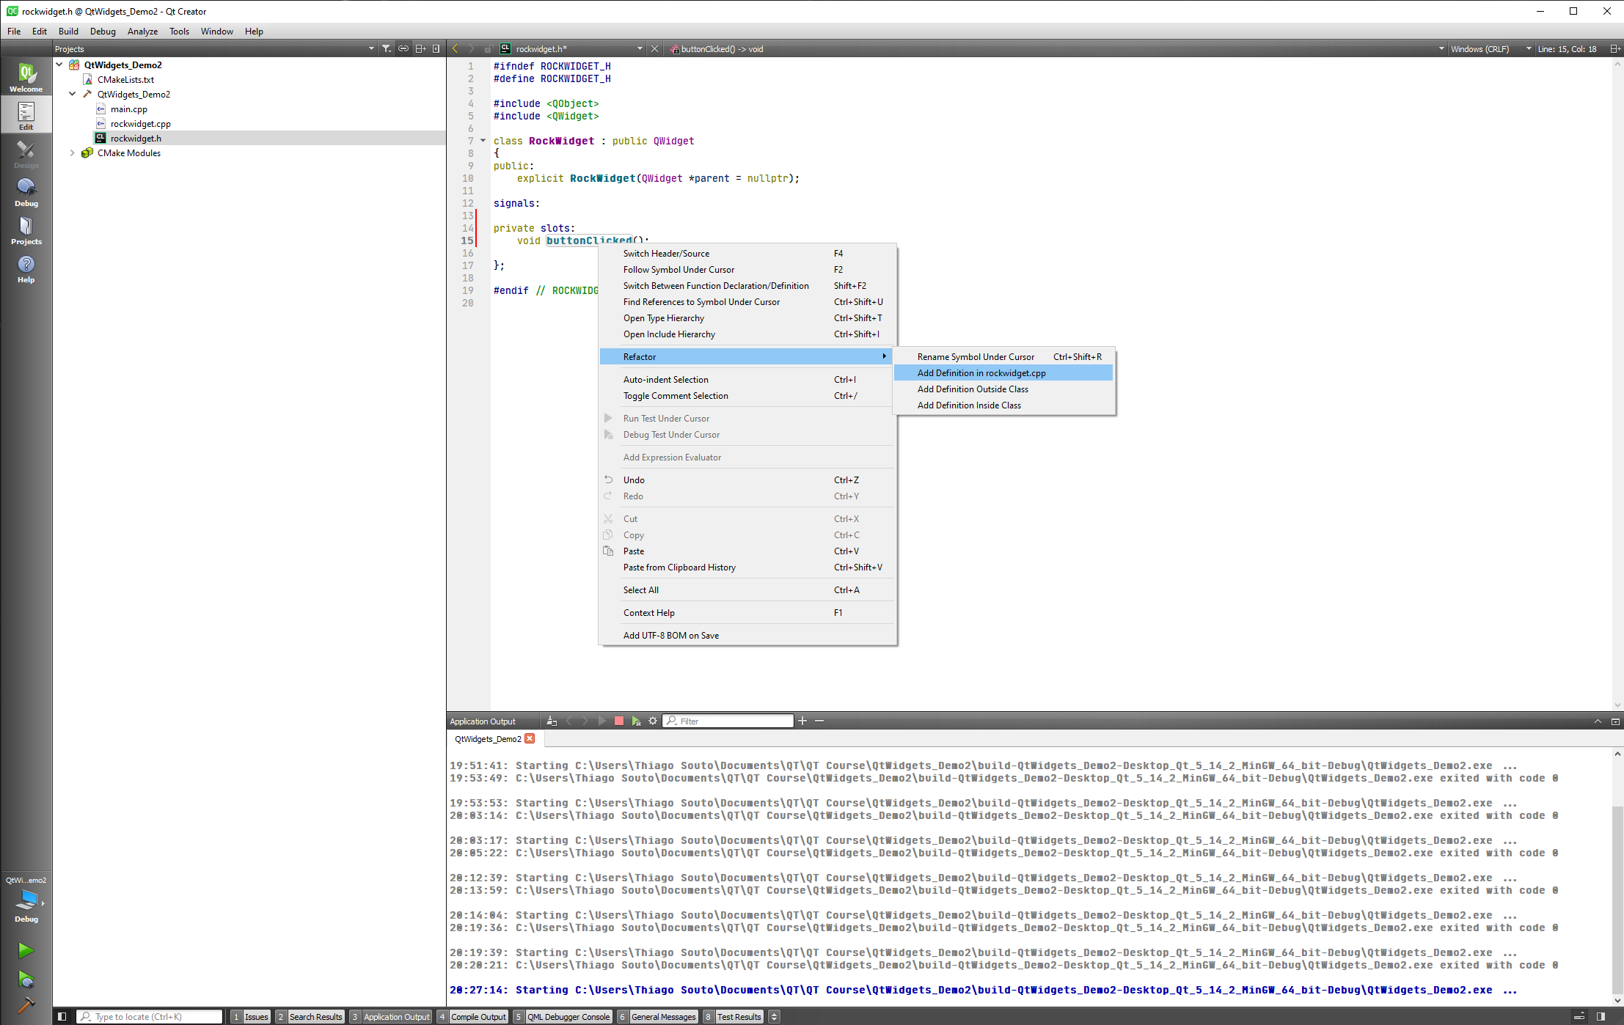Open the Help mode
Screen dimensions: 1624x1025
click(26, 268)
